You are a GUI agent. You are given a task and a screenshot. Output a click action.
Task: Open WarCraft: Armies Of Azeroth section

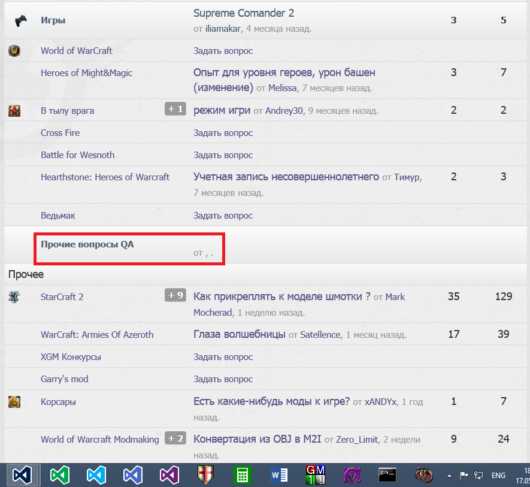point(97,335)
